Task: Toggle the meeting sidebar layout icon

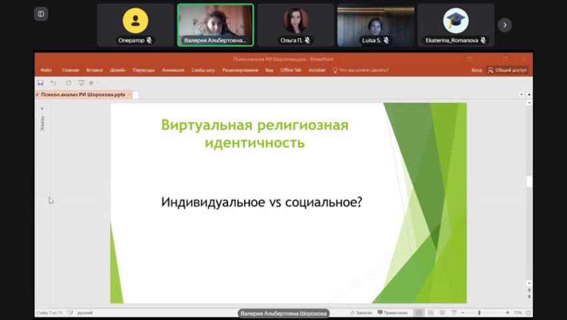Action: 41,14
